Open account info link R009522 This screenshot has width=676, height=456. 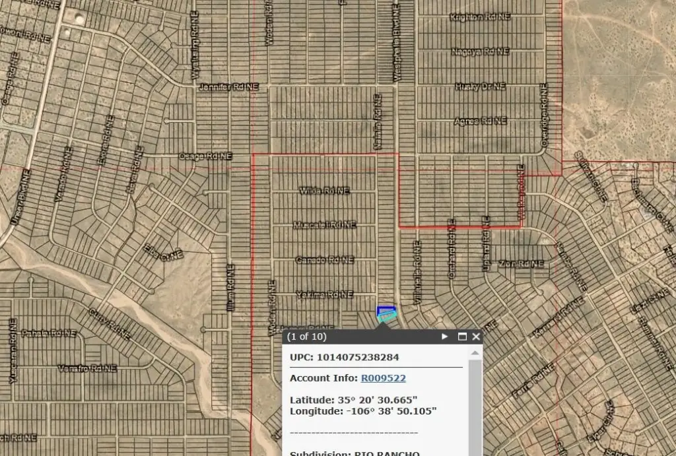(383, 378)
